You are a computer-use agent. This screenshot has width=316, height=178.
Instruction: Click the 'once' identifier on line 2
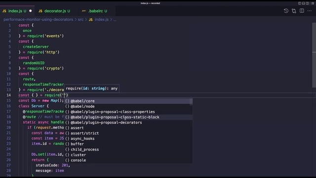[27, 31]
